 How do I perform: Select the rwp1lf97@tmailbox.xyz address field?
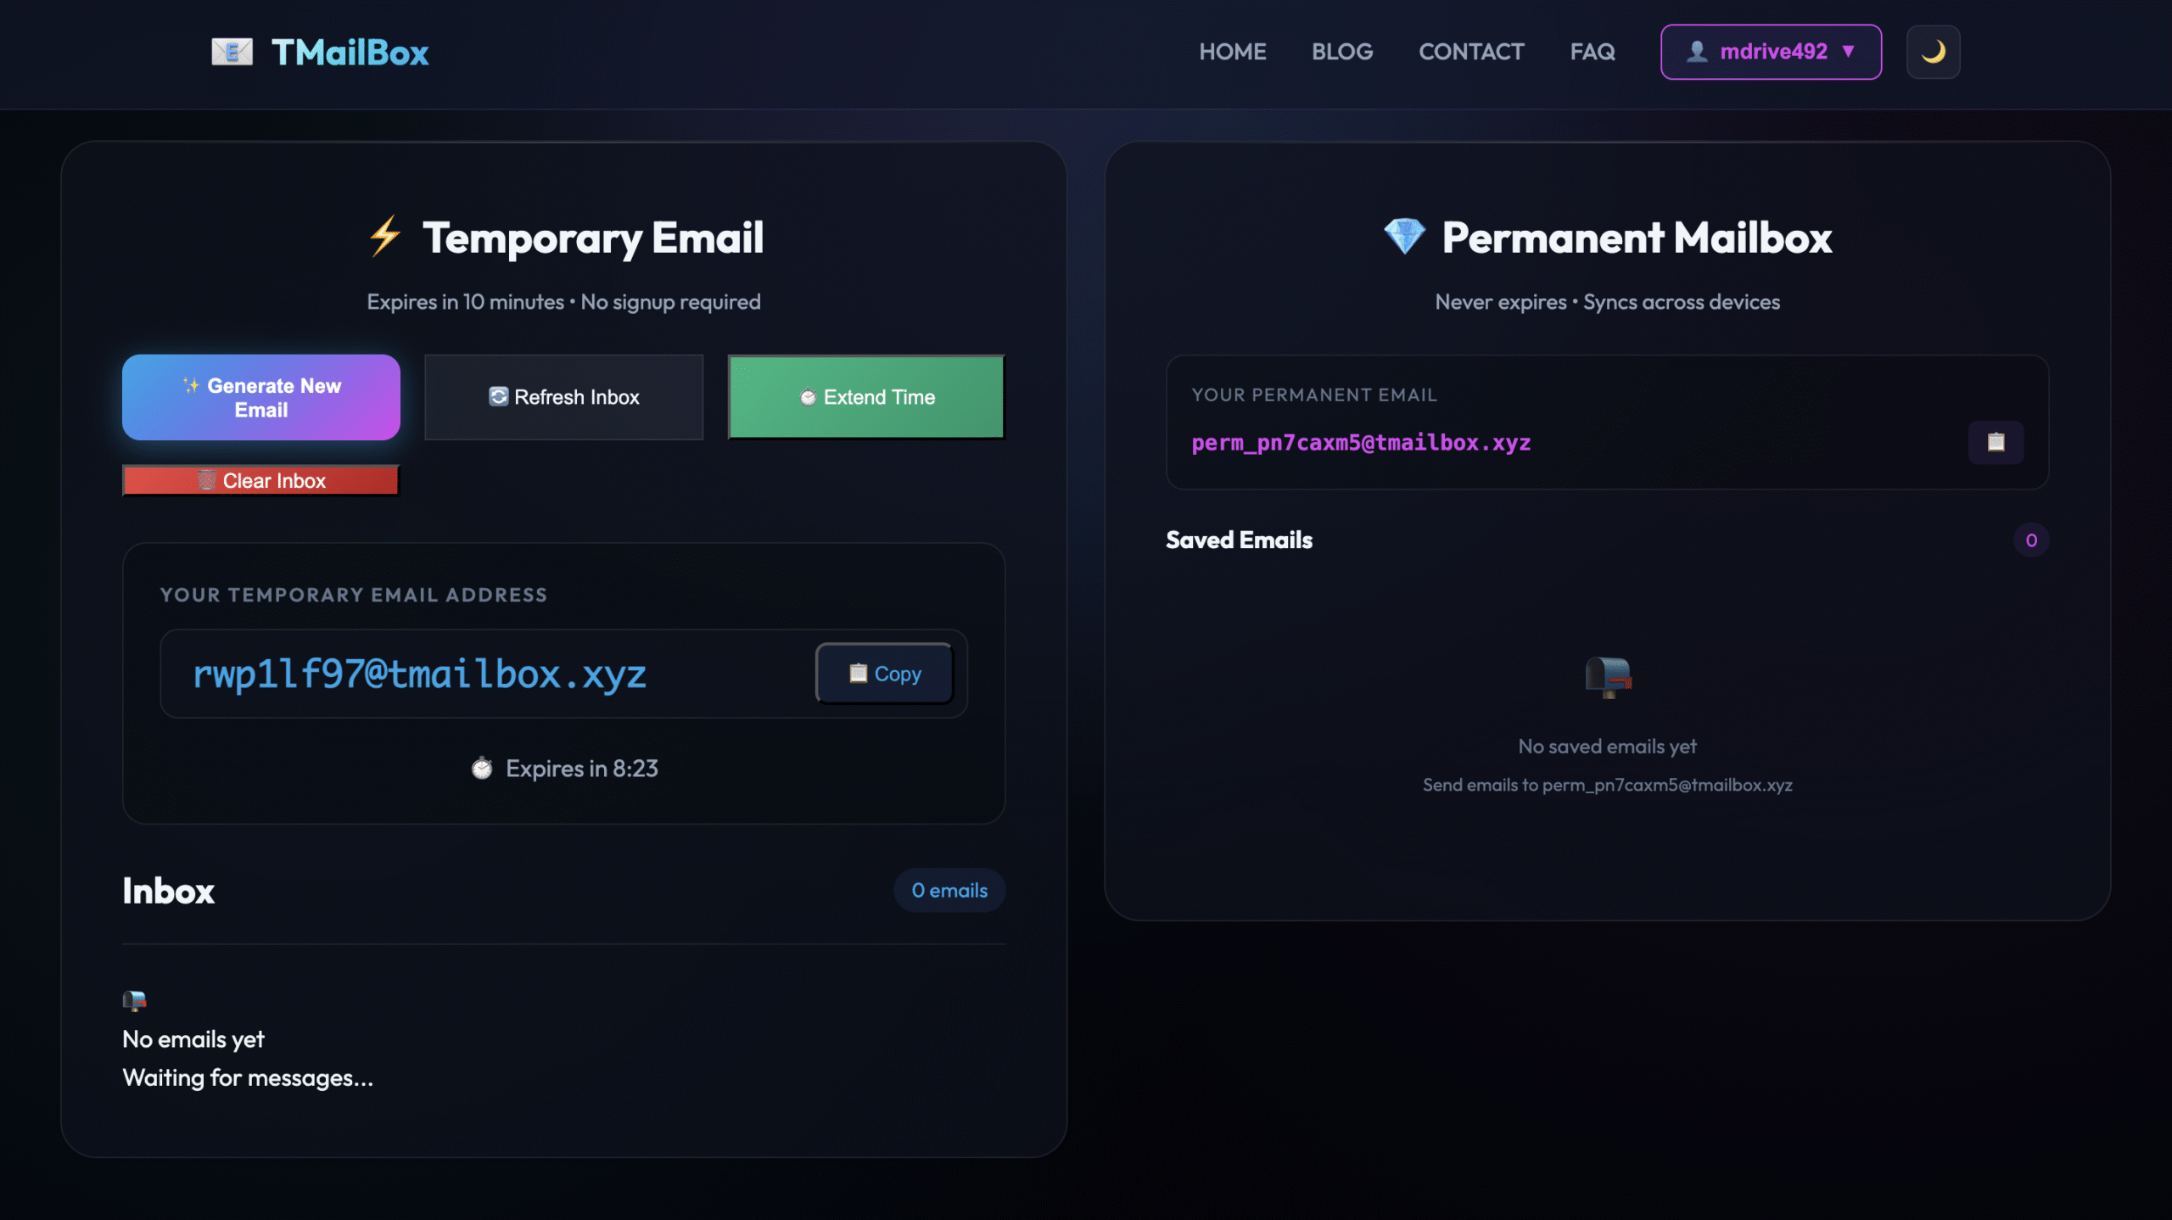pyautogui.click(x=420, y=673)
